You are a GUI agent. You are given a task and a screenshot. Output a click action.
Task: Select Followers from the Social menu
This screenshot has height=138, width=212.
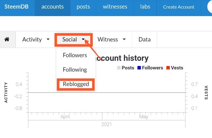(75, 55)
